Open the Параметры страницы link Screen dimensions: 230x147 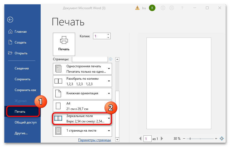[x=94, y=140]
